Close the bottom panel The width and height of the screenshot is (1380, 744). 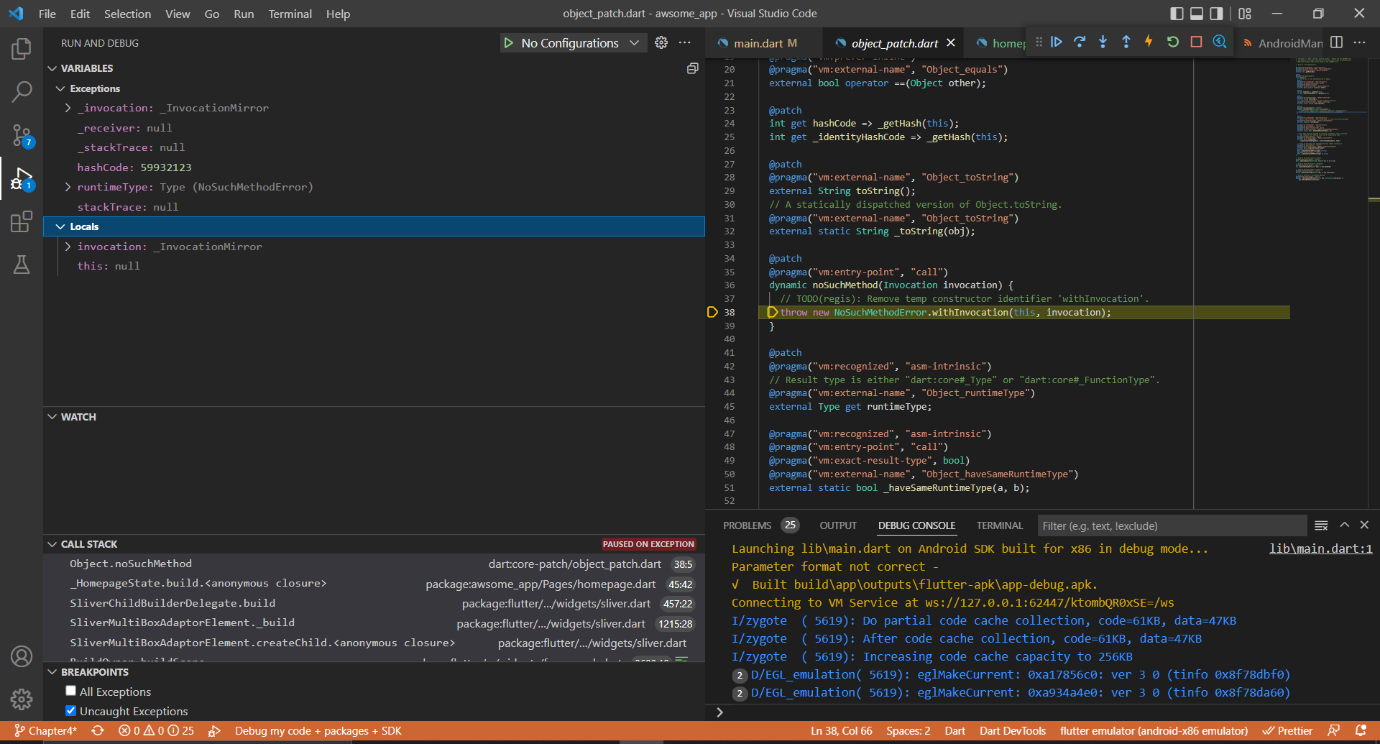(x=1364, y=525)
